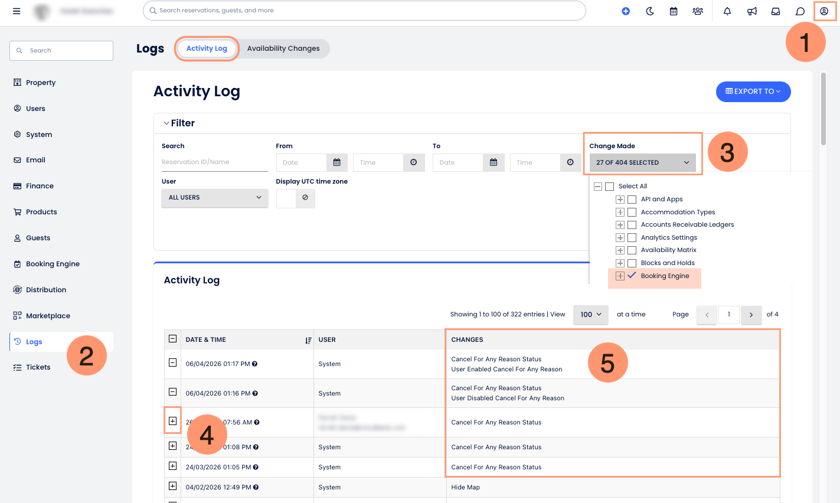Open the ALL USERS dropdown
This screenshot has width=840, height=503.
pyautogui.click(x=214, y=198)
